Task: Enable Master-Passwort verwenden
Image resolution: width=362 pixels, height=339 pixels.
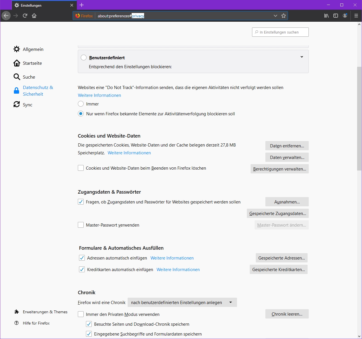Action: [x=81, y=225]
